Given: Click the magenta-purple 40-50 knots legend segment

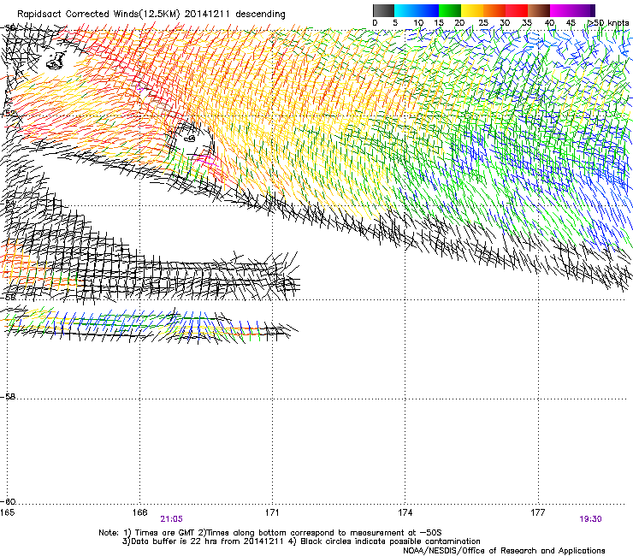Looking at the screenshot, I should pos(572,10).
